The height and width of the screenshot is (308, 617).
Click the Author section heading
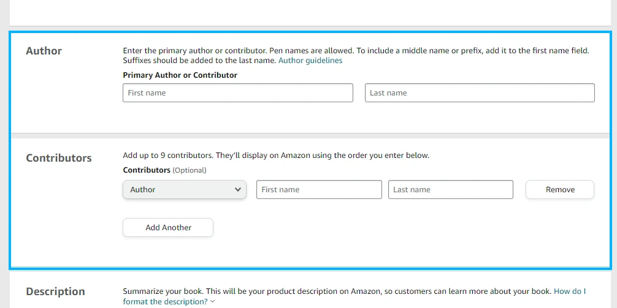point(44,51)
